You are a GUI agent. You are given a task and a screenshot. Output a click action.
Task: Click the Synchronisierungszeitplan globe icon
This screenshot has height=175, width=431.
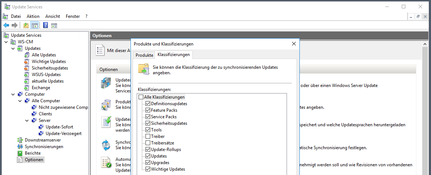[x=106, y=145]
